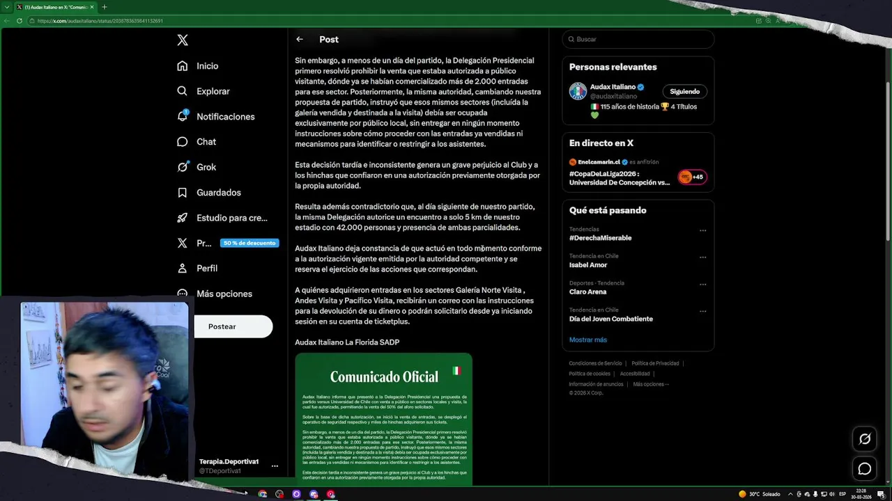The height and width of the screenshot is (501, 892).
Task: Click Siguiendo button for Audax Italiano
Action: click(x=684, y=91)
